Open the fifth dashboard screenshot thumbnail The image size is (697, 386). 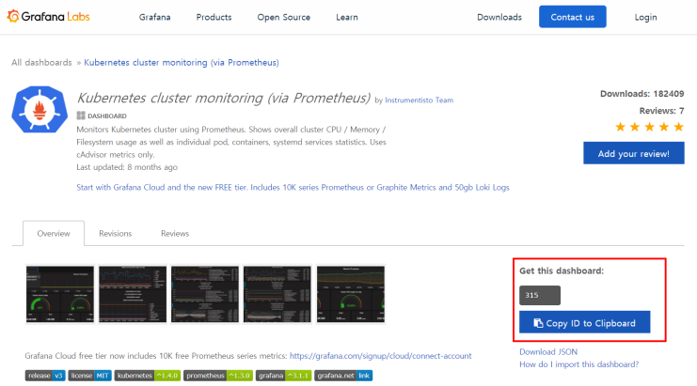click(350, 294)
